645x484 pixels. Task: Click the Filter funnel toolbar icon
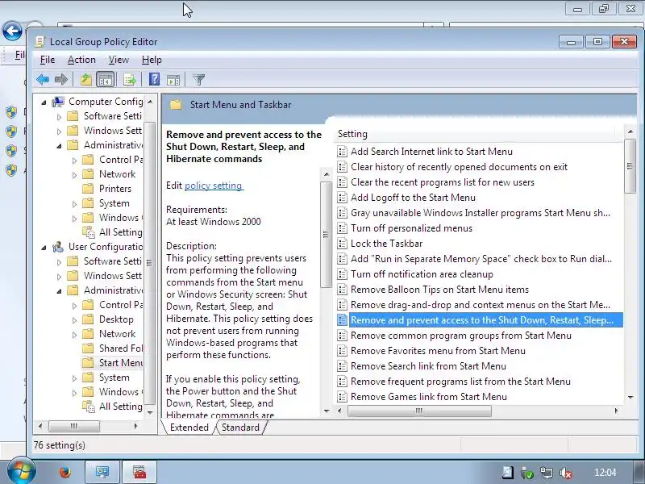(x=198, y=79)
